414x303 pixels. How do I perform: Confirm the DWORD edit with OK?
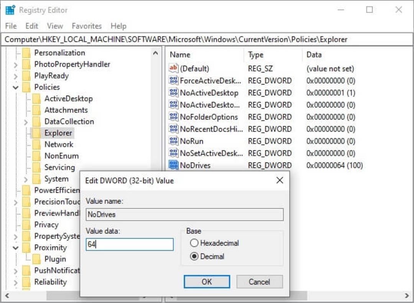[207, 282]
